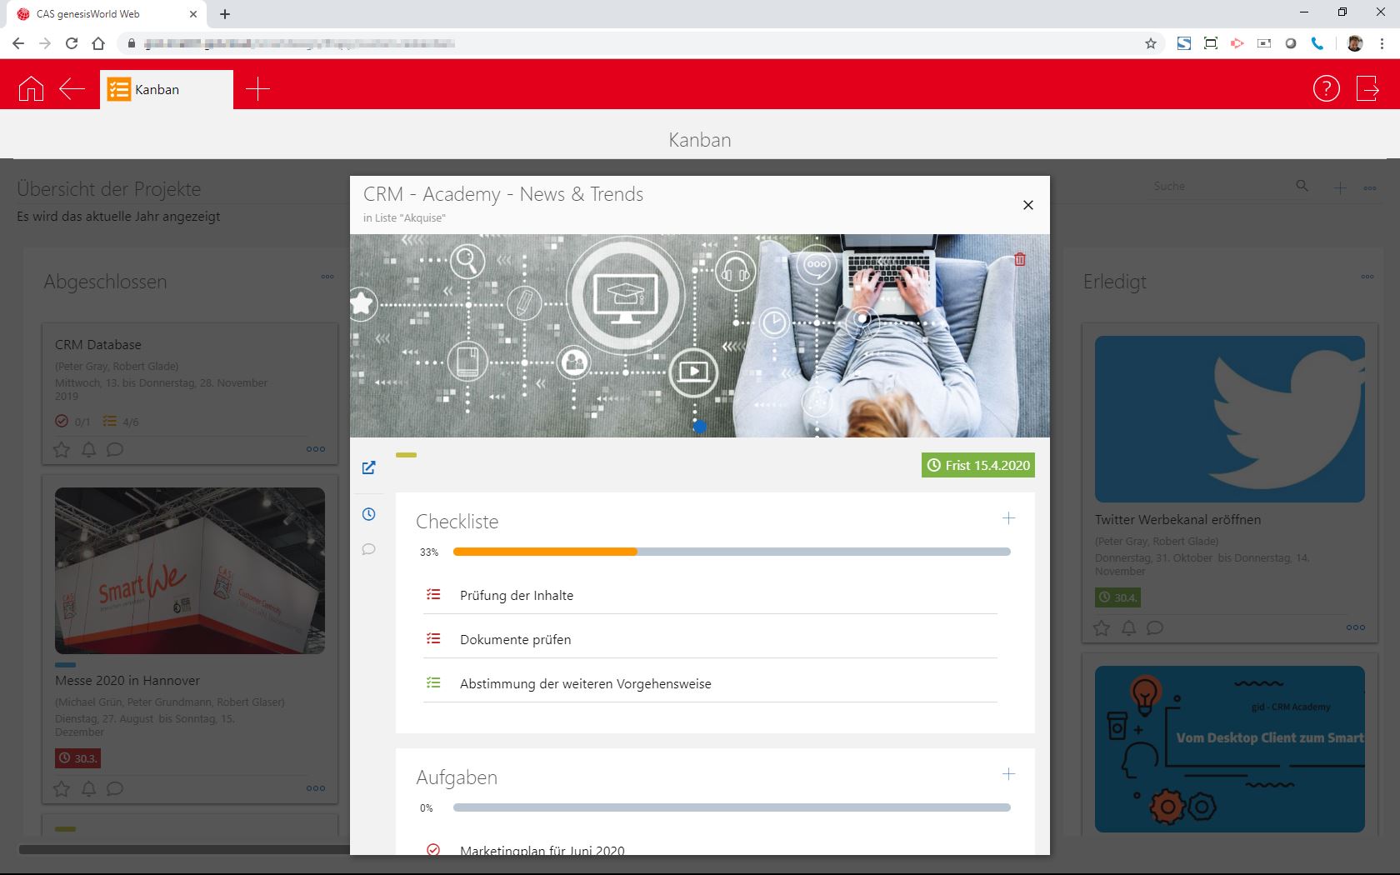Viewport: 1400px width, 875px height.
Task: Open a new browser tab
Action: point(225,13)
